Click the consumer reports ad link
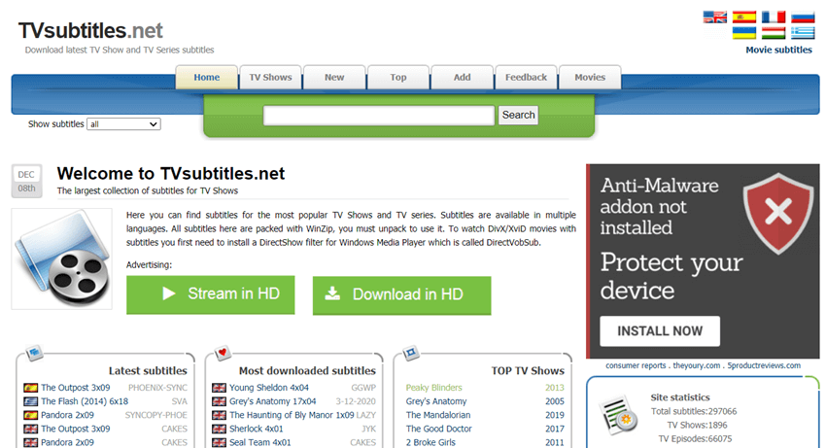 636,365
